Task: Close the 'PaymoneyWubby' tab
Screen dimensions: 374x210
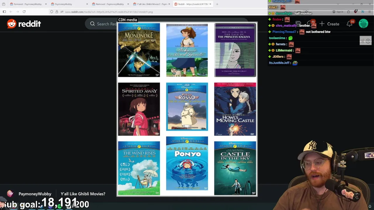Action: pyautogui.click(x=87, y=4)
